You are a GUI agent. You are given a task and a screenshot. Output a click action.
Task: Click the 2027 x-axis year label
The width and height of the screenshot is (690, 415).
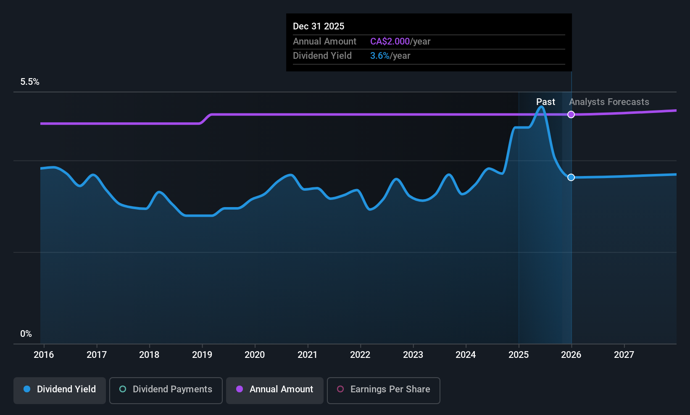[x=624, y=355]
